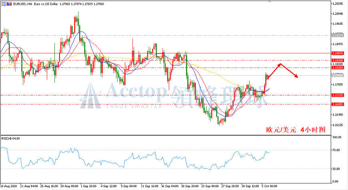This screenshot has width=348, height=190.
Task: Click the 25 Aug 16:00 time label
Action: coord(49,186)
